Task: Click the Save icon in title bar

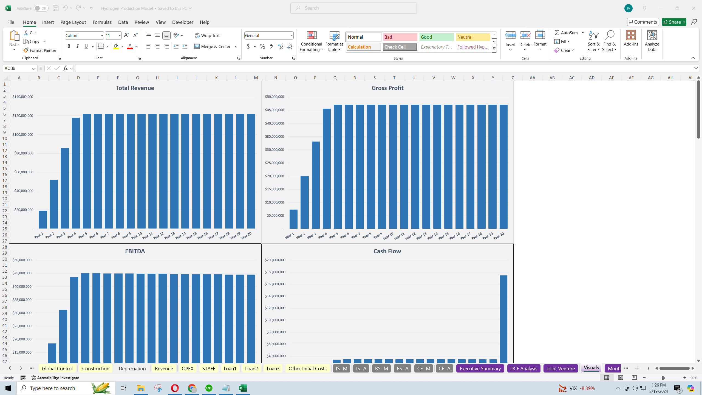Action: click(55, 8)
